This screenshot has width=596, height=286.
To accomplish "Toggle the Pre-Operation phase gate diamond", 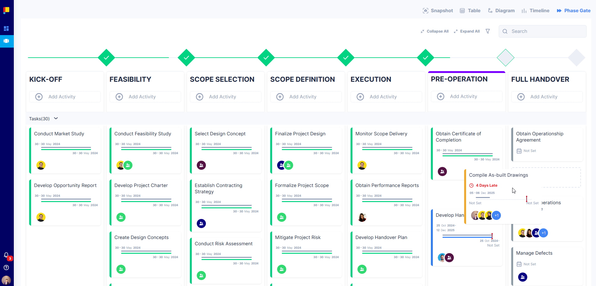I will coord(505,58).
